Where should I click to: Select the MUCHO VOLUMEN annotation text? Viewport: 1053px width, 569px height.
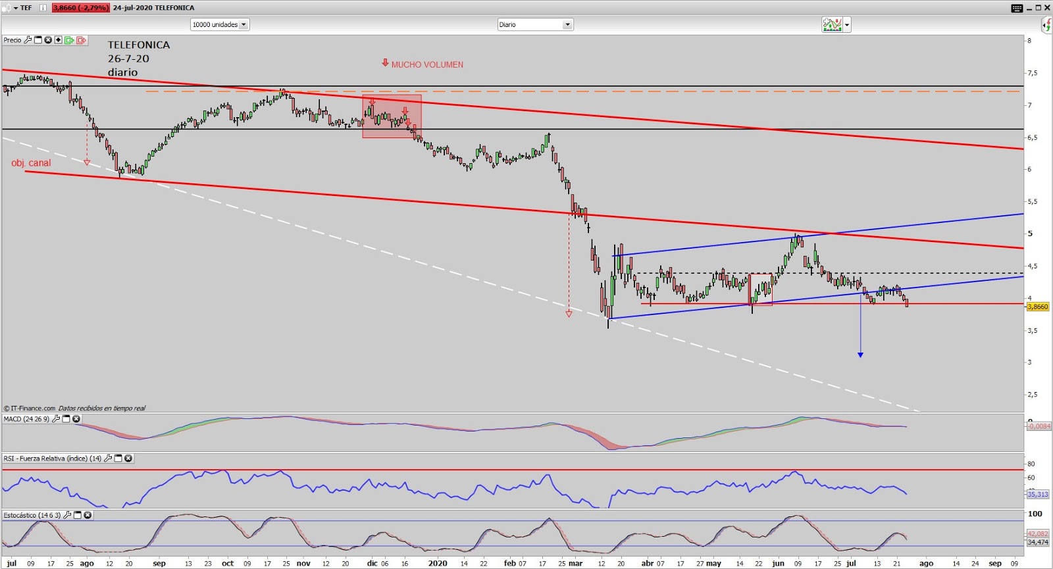[427, 64]
